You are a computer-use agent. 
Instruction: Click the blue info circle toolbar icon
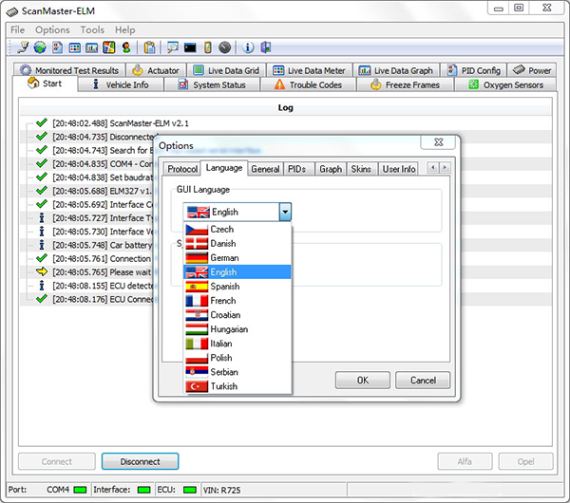248,47
